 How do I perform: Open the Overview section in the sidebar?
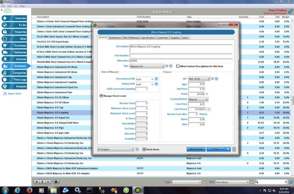click(x=14, y=18)
